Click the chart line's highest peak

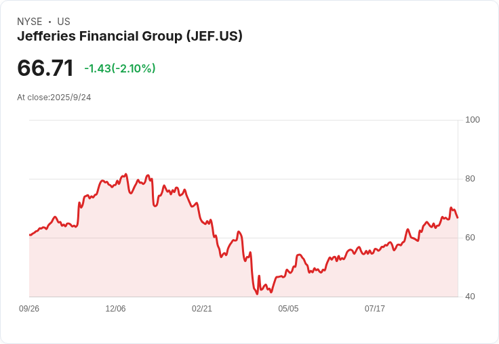(126, 175)
